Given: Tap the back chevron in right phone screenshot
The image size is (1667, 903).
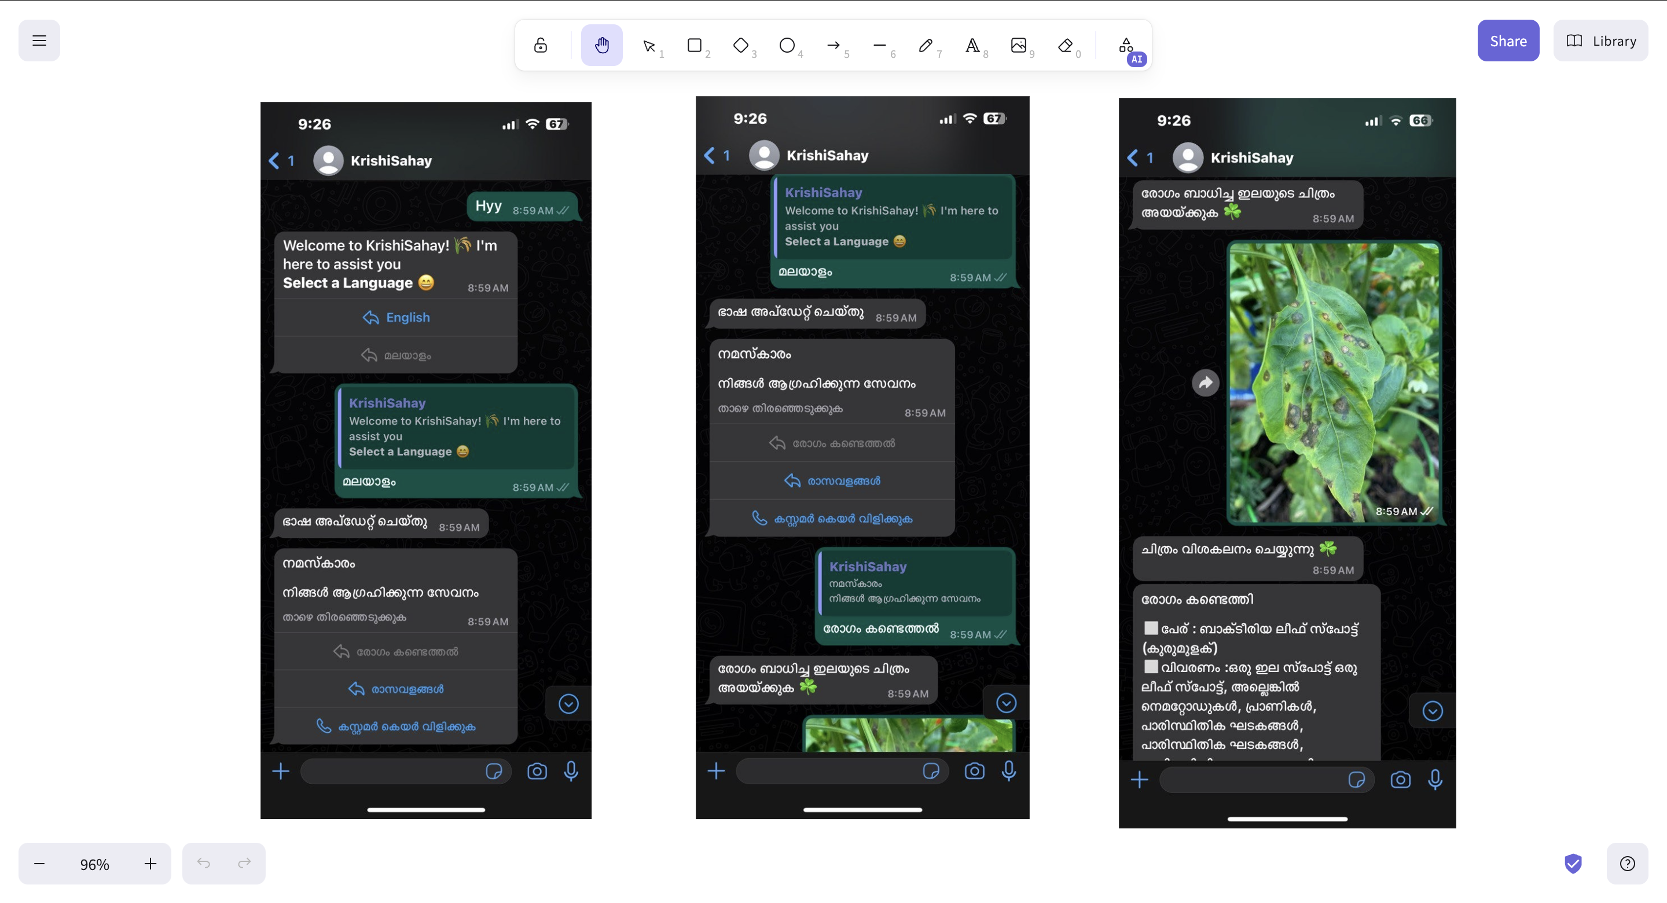Looking at the screenshot, I should [x=1133, y=157].
